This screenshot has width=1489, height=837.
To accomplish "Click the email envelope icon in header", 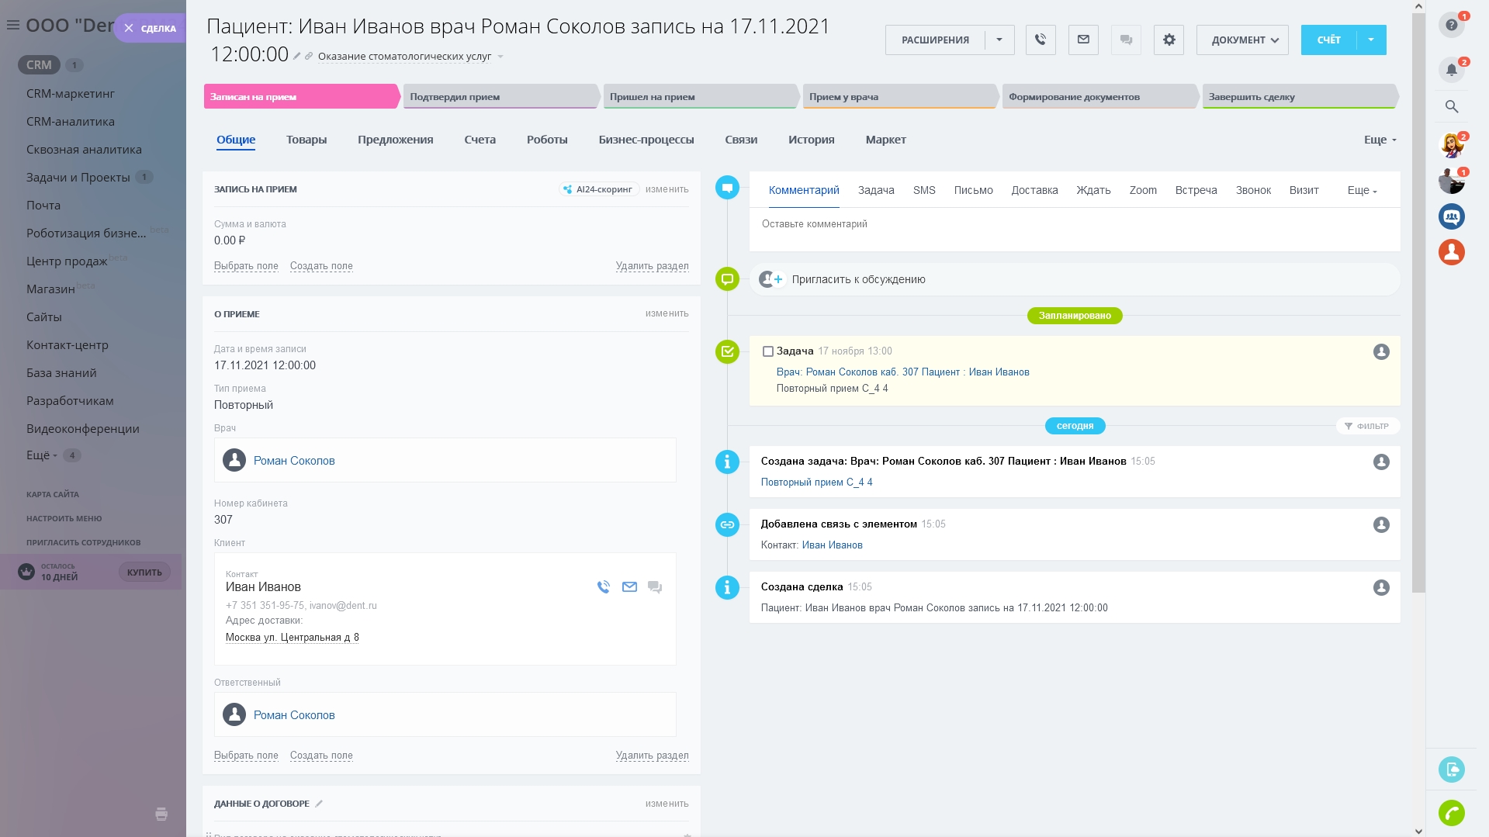I will [1083, 40].
